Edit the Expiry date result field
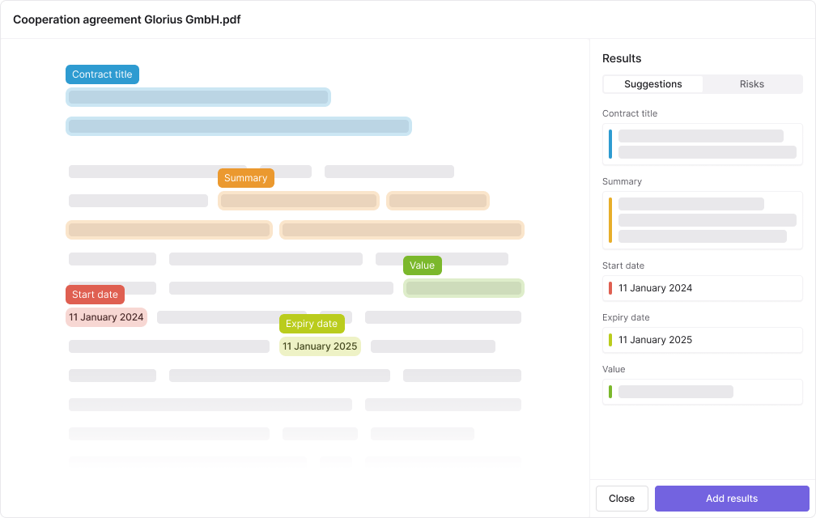 703,340
